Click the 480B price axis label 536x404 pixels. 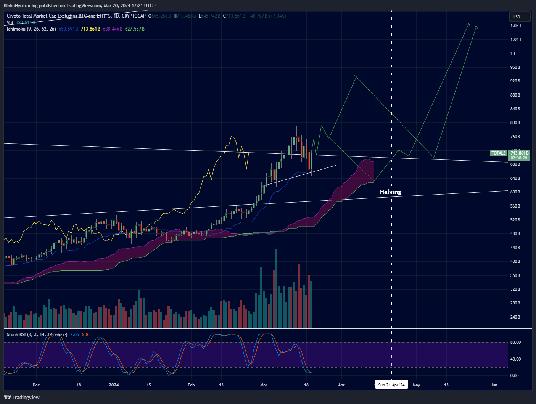515,233
